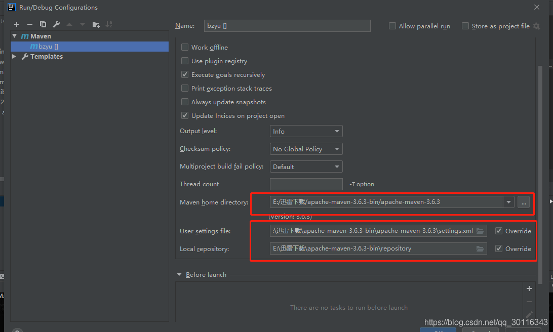The height and width of the screenshot is (332, 553).
Task: Click the Maven home directory path text
Action: pos(356,202)
